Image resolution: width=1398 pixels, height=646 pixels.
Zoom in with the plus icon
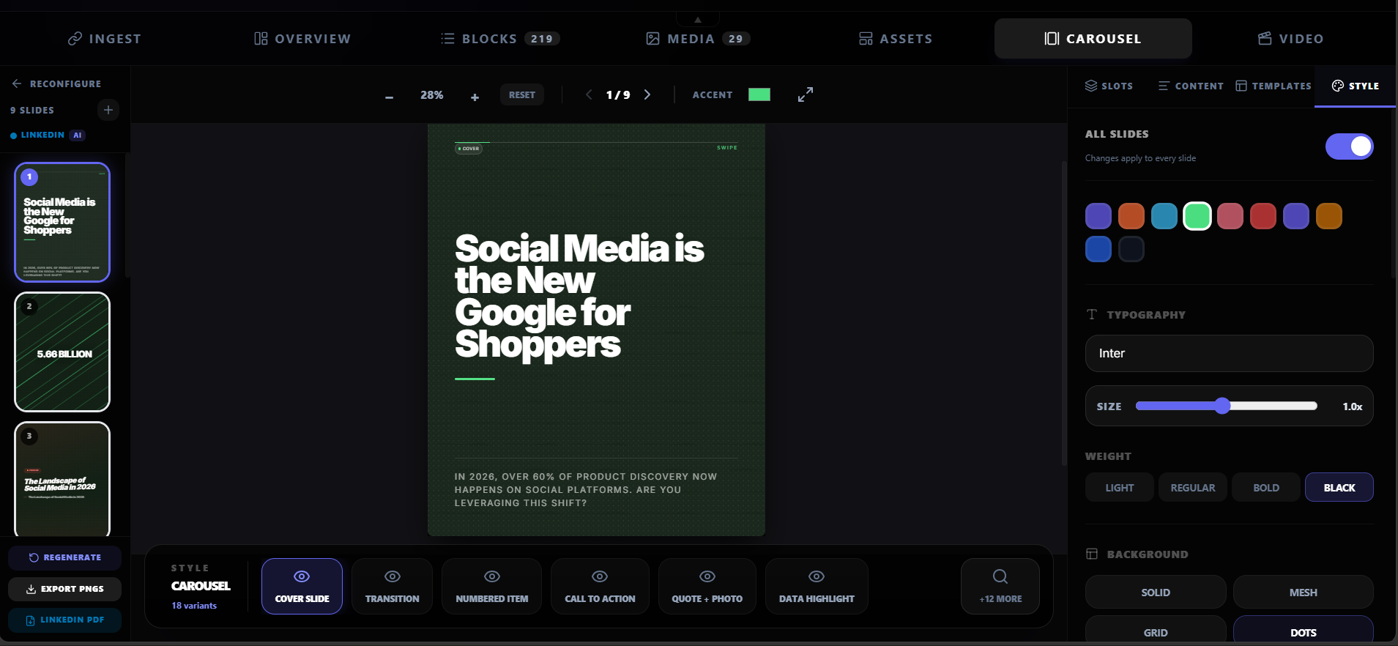pyautogui.click(x=475, y=96)
